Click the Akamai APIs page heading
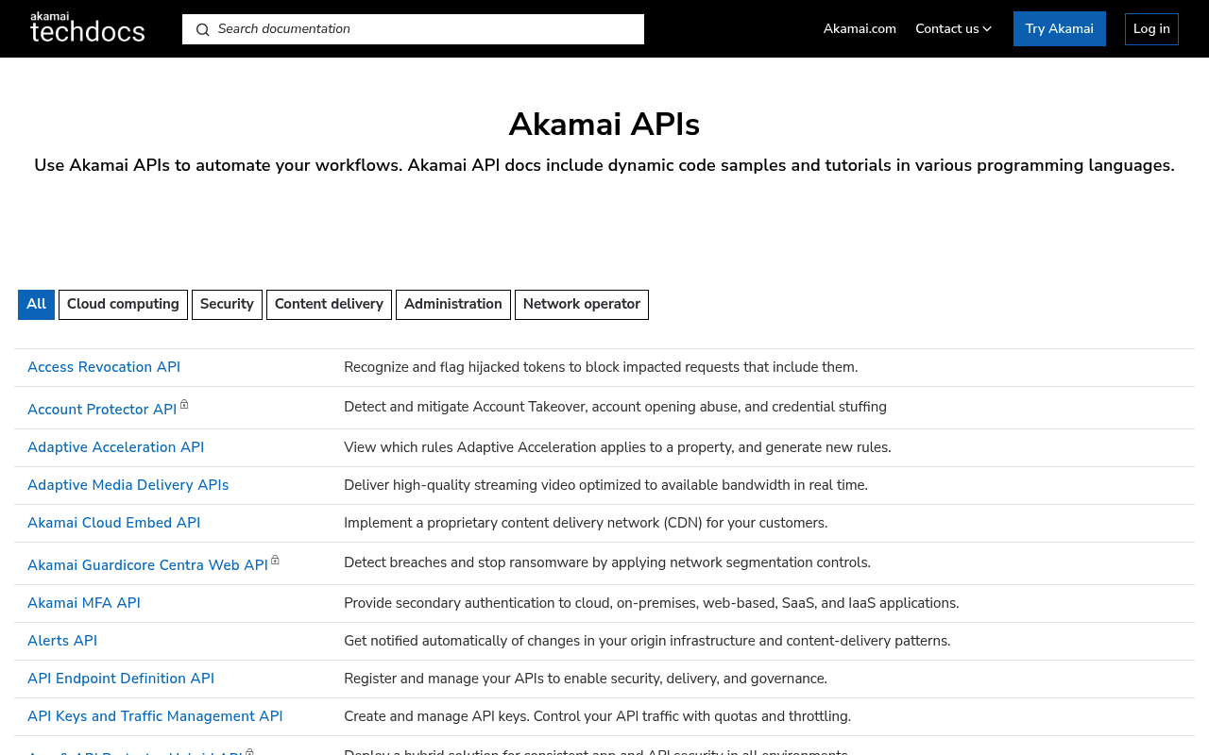 tap(604, 125)
